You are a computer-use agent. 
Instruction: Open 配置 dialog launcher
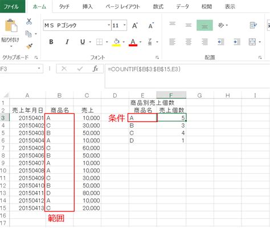coord(260,58)
